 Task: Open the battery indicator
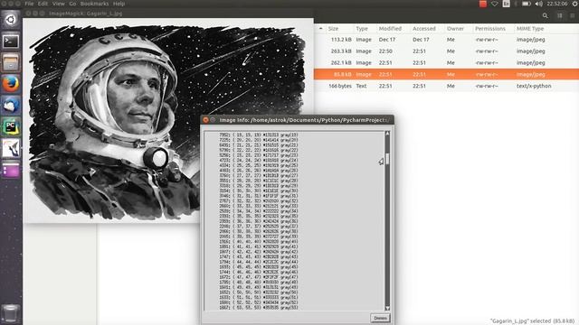[x=527, y=4]
